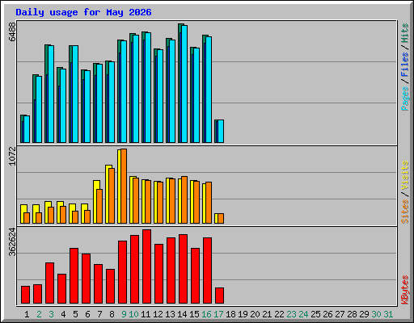Click day 23 on the x-axis
The width and height of the screenshot is (414, 323).
[291, 314]
